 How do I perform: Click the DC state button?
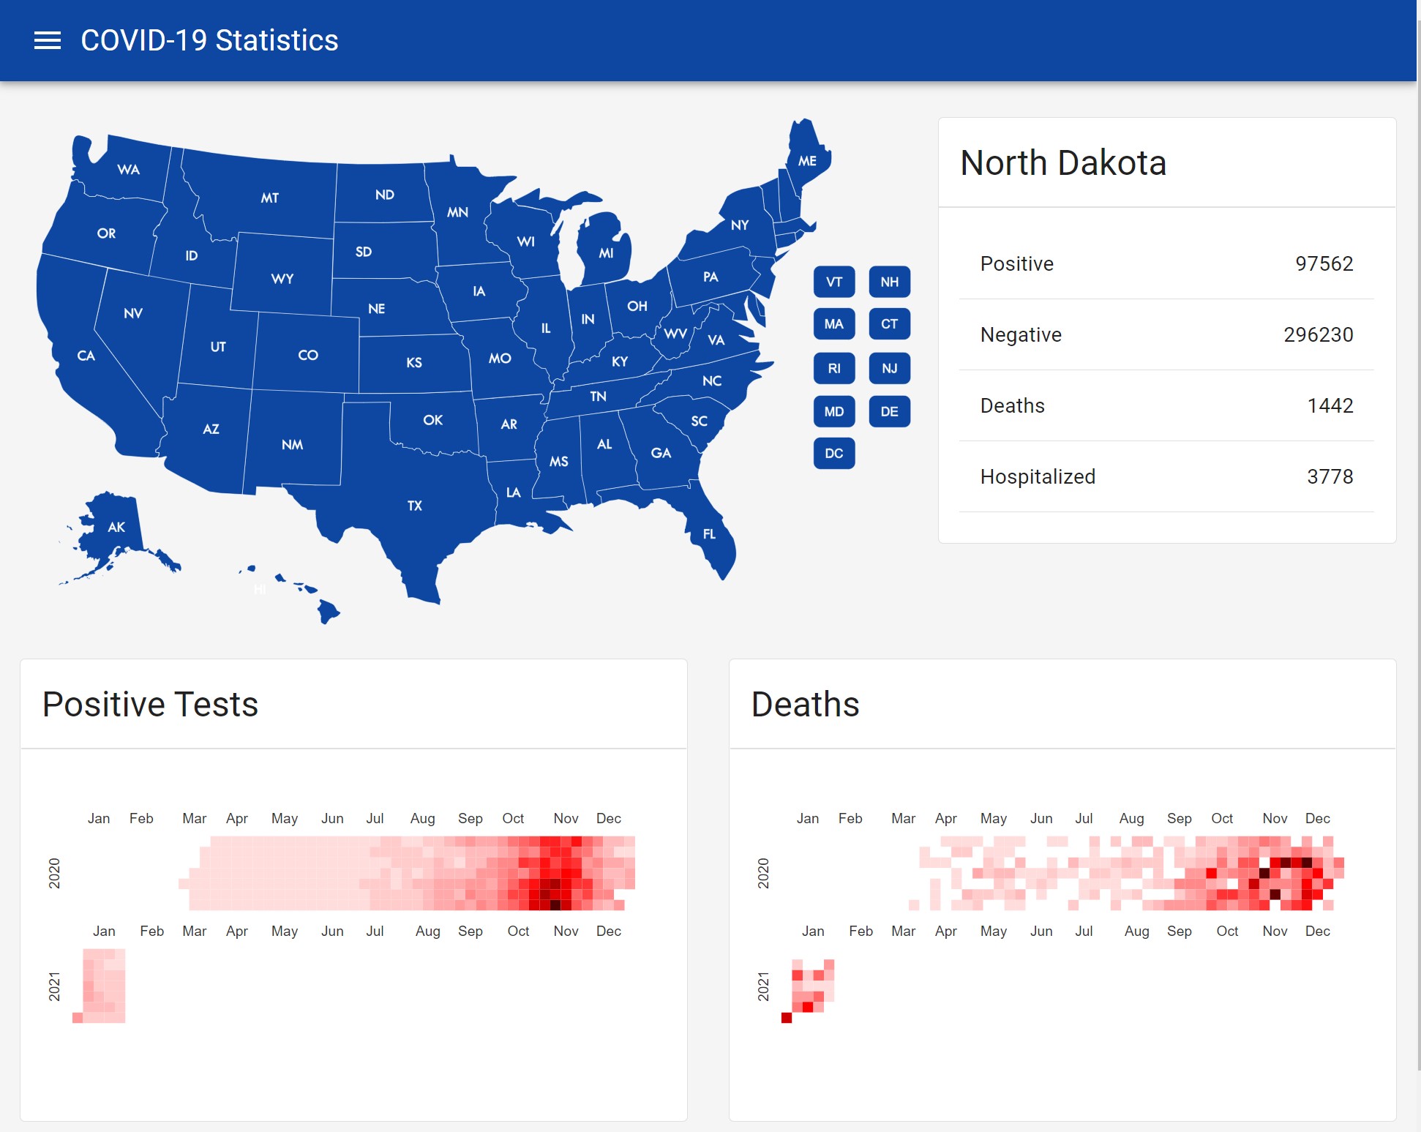[833, 453]
